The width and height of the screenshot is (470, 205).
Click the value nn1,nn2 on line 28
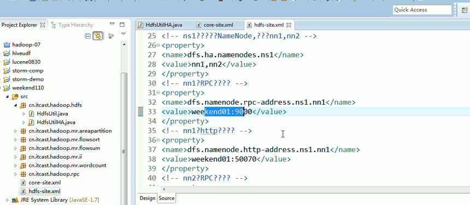pyautogui.click(x=207, y=64)
